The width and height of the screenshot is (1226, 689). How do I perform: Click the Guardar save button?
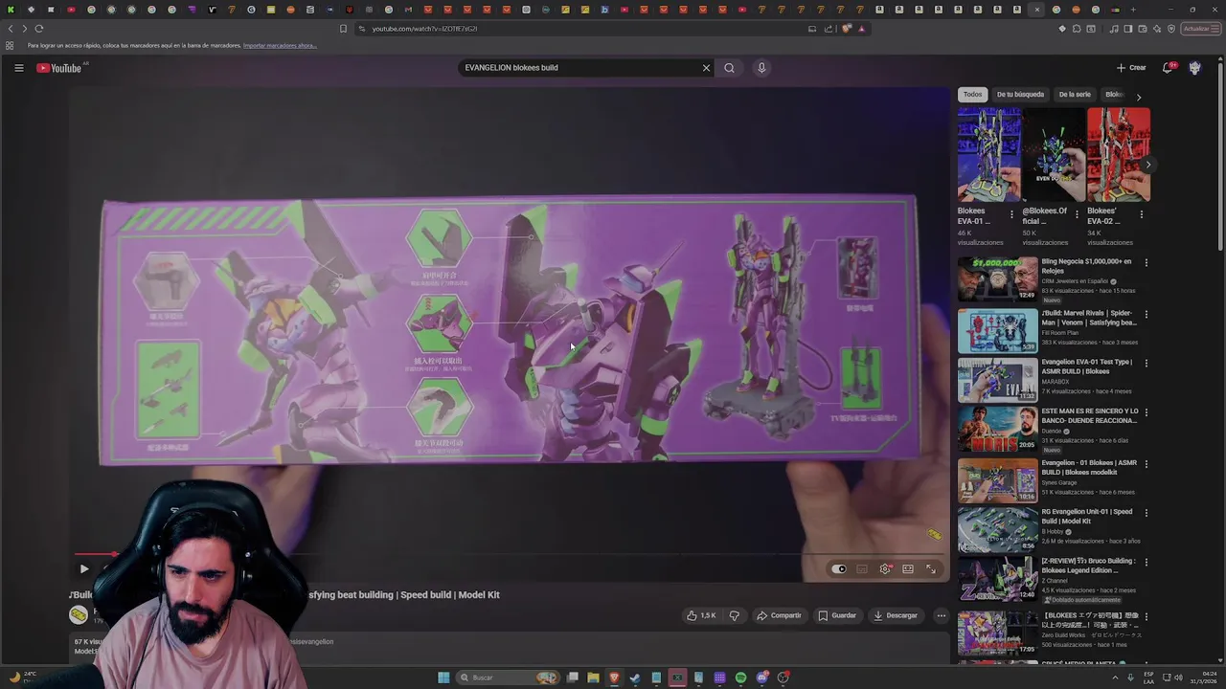(837, 615)
